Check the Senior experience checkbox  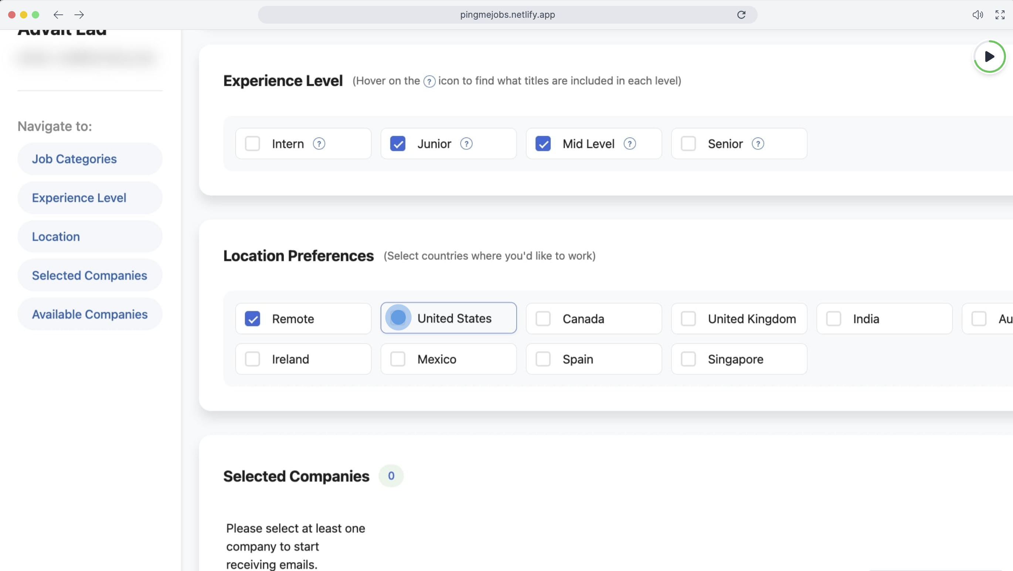point(688,144)
